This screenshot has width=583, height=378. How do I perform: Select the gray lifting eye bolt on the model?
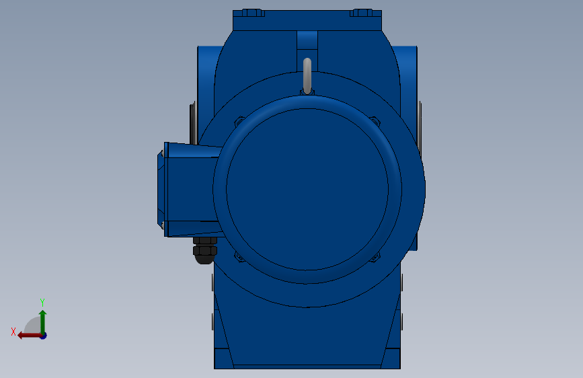coord(307,75)
